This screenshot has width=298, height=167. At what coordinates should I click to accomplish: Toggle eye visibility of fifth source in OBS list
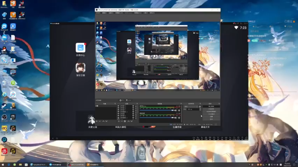click(x=133, y=114)
